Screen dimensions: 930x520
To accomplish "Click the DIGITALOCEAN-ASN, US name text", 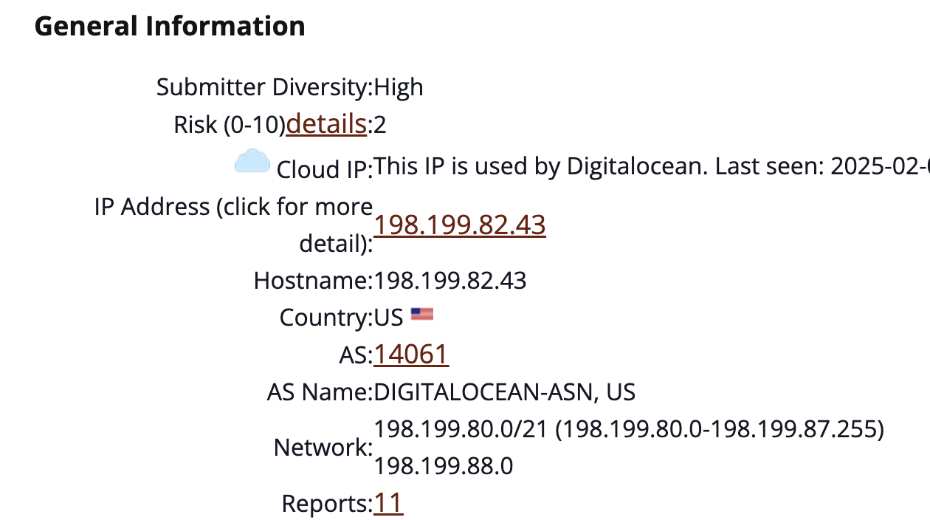I will click(505, 391).
